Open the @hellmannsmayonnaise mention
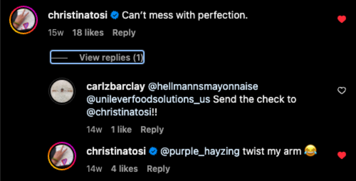Image resolution: width=356 pixels, height=181 pixels. (203, 86)
